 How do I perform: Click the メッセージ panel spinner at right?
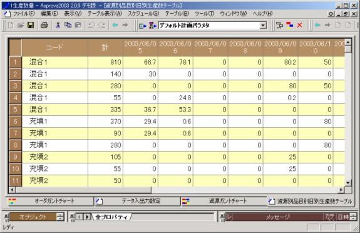pyautogui.click(x=353, y=217)
